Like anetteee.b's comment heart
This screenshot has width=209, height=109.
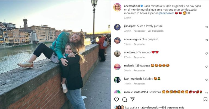pos(207,53)
